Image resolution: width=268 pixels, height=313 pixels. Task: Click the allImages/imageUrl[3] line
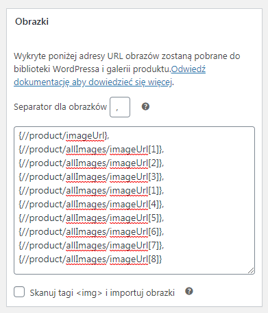coord(91,177)
